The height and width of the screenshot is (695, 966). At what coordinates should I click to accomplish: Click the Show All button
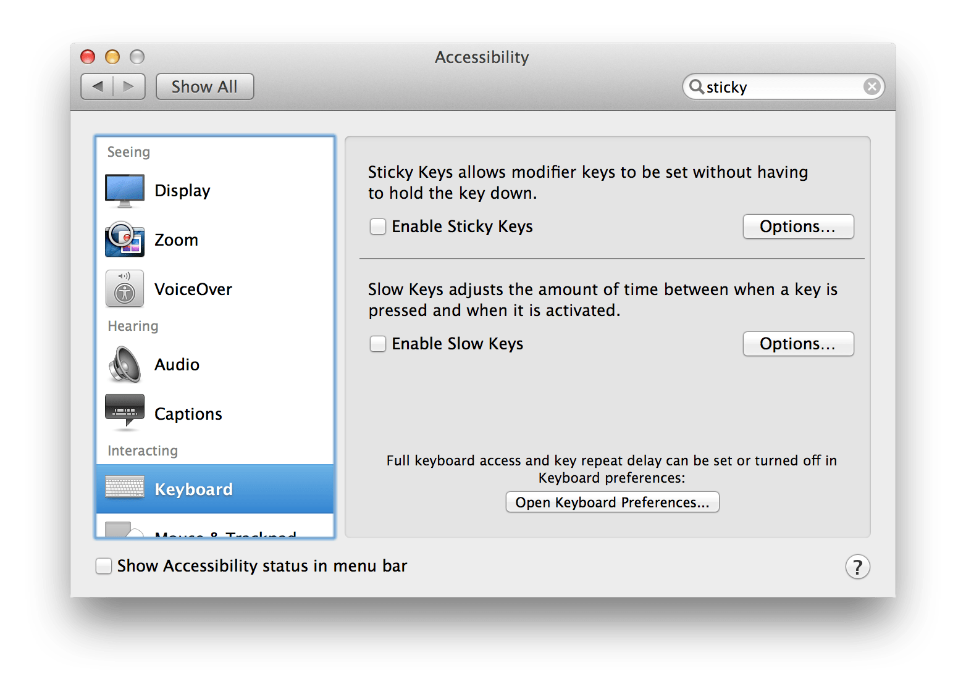(x=204, y=86)
